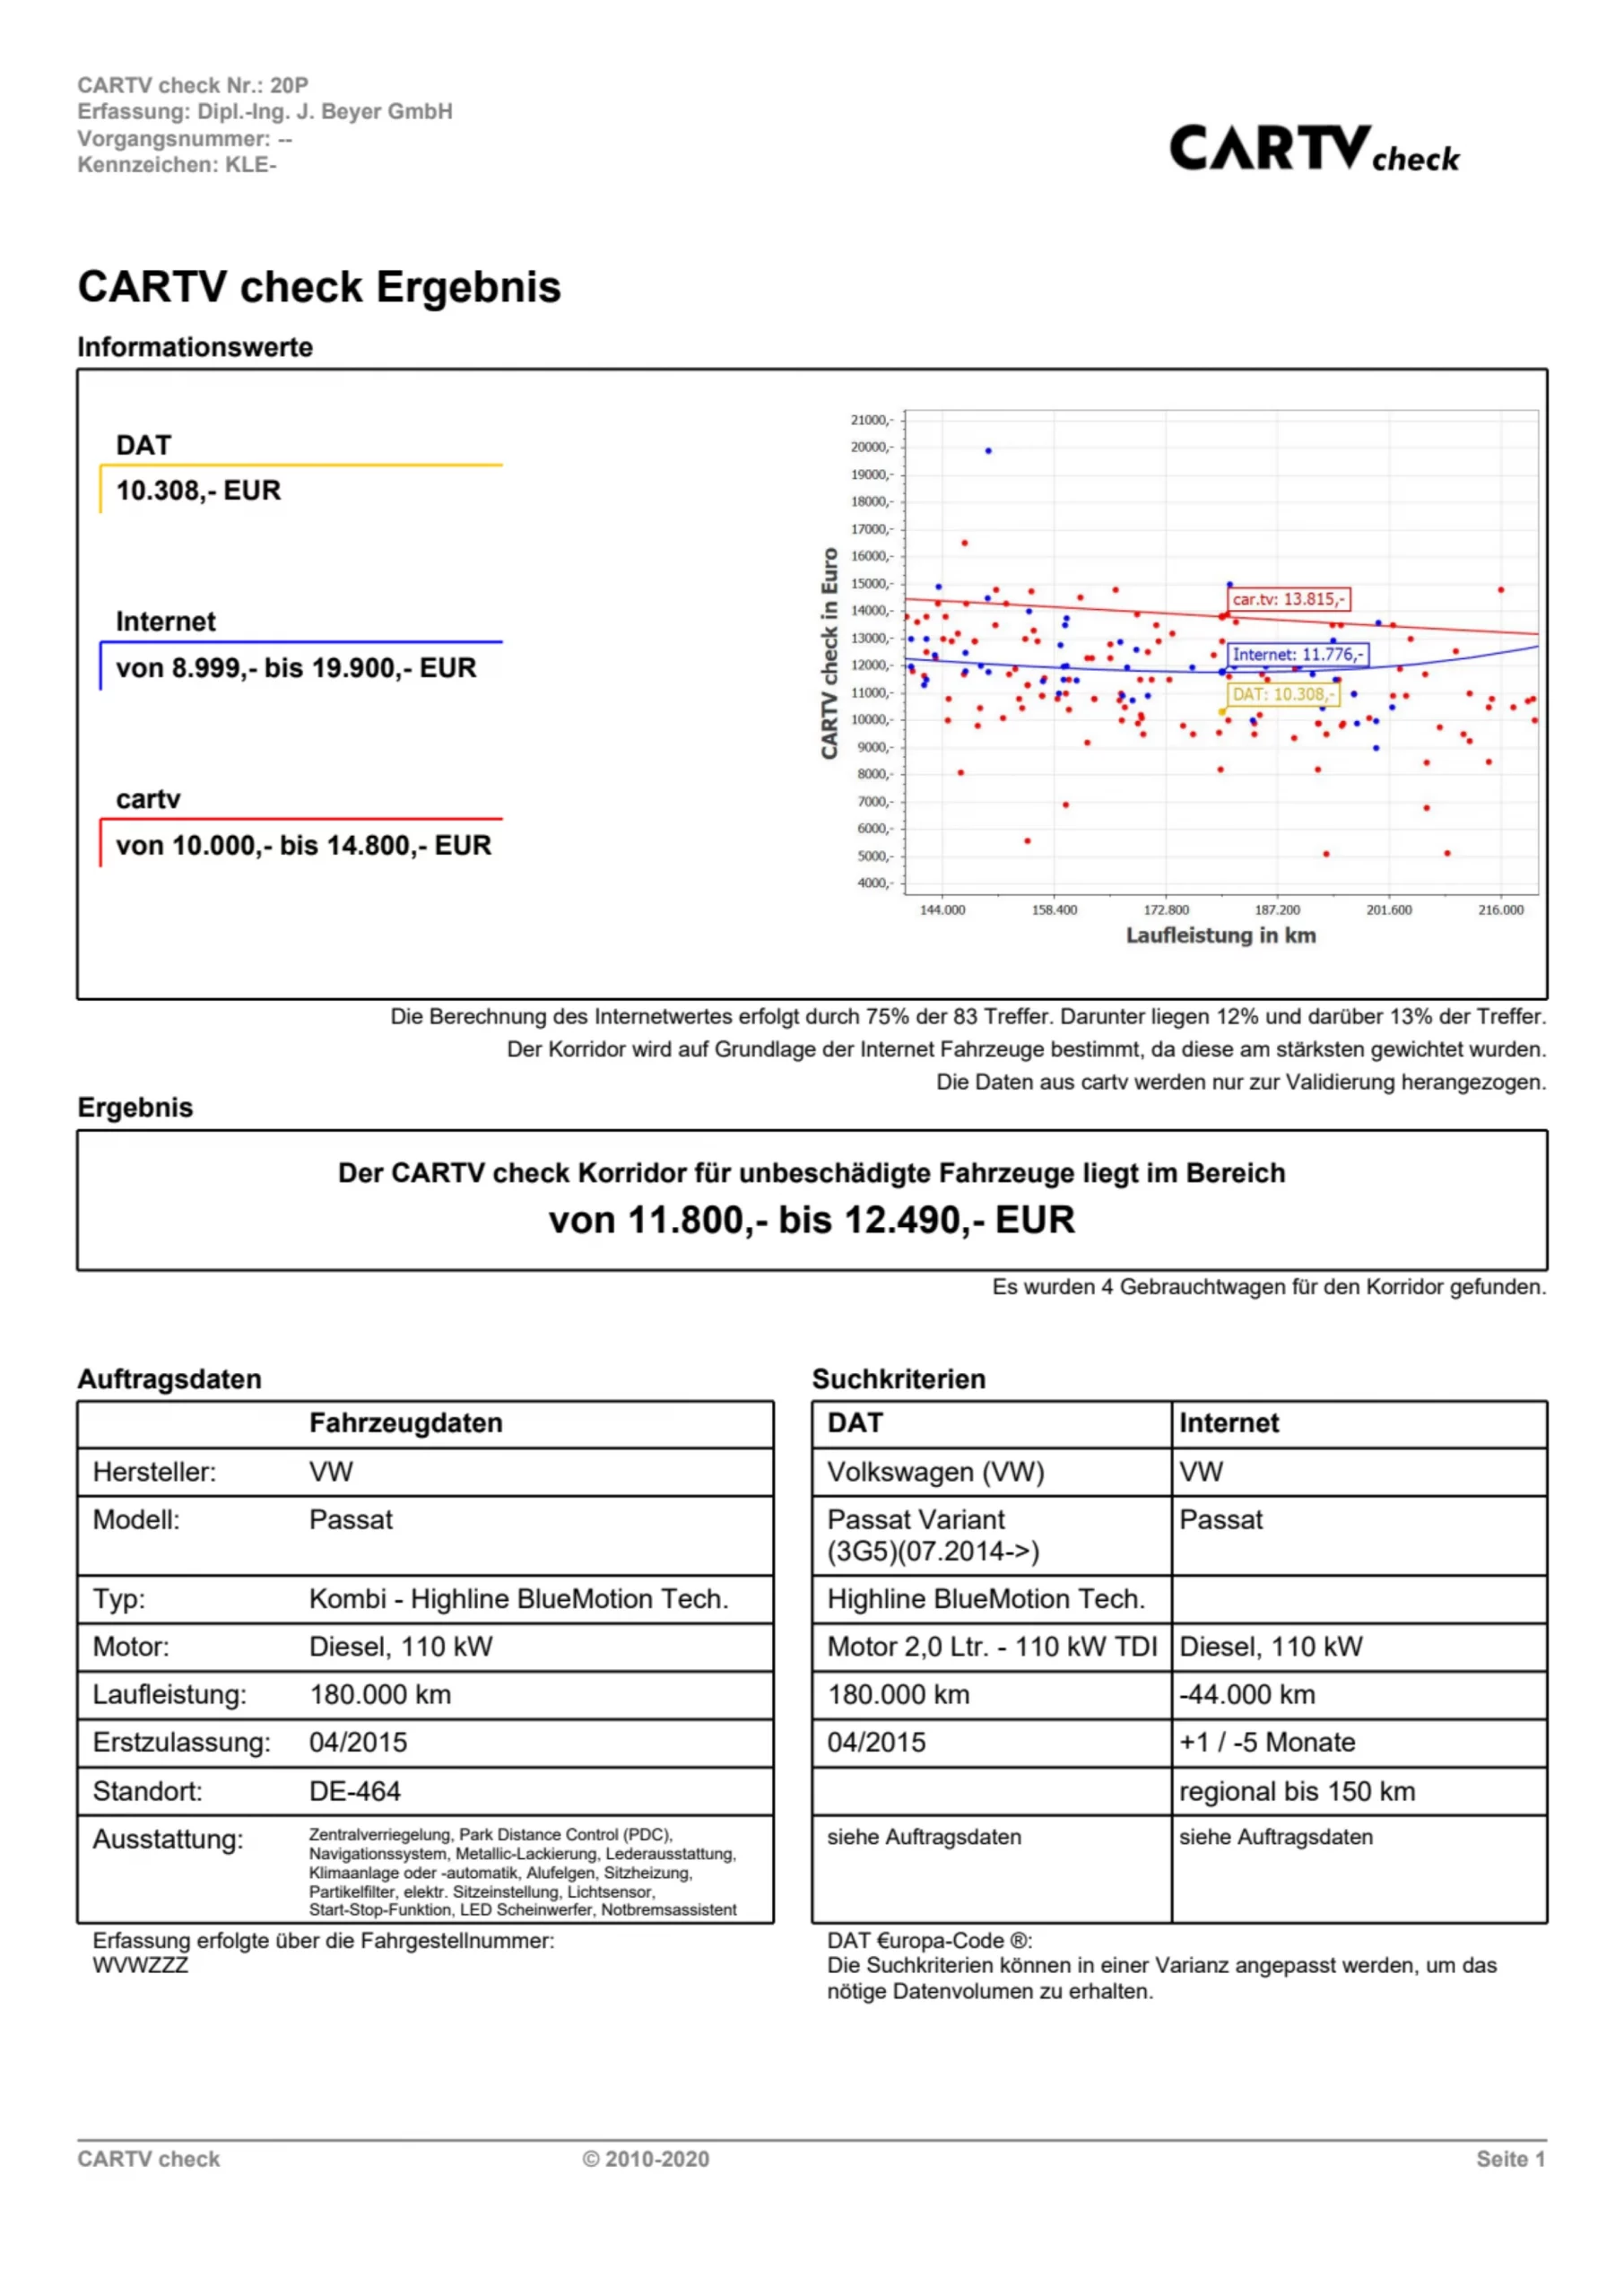
Task: Click the yellow line under the DAT heading
Action: [301, 466]
